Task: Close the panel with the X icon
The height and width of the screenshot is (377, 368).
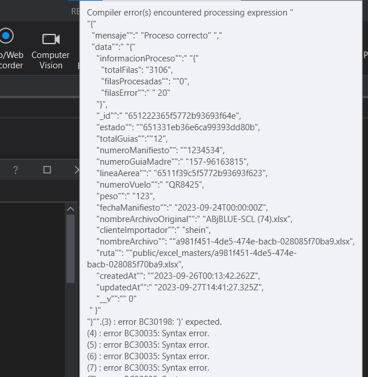Action: pyautogui.click(x=77, y=170)
